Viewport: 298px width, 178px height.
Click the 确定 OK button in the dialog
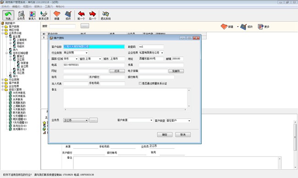pyautogui.click(x=165, y=134)
